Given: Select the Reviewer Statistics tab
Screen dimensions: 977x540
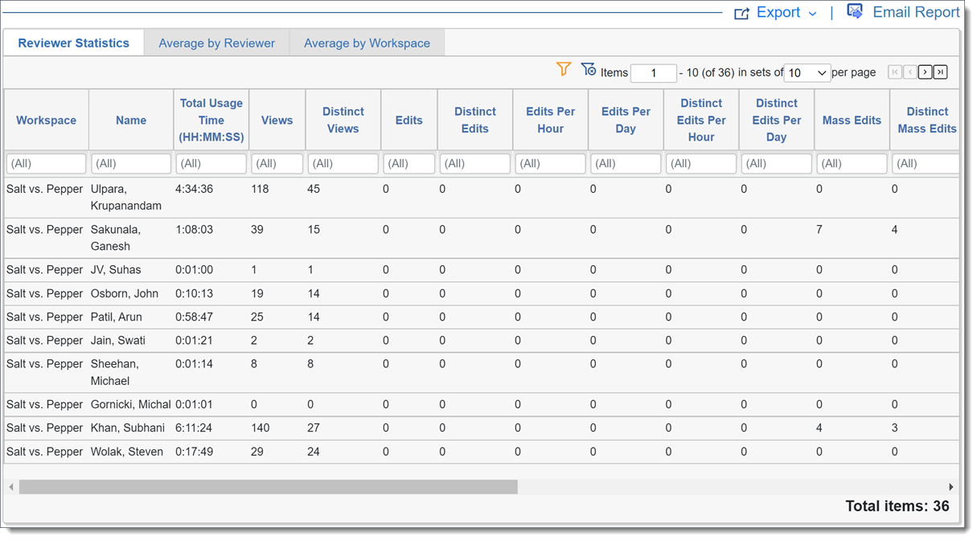Looking at the screenshot, I should pyautogui.click(x=74, y=43).
